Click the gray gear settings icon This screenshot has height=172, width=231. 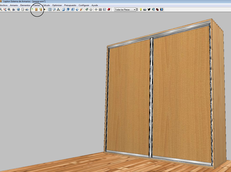(x=91, y=9)
